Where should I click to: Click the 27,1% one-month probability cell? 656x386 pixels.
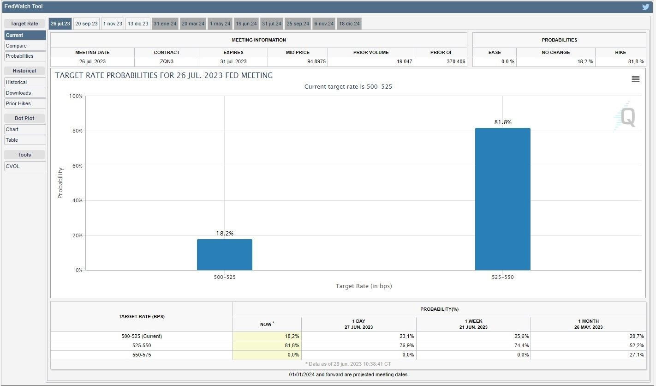click(x=588, y=355)
